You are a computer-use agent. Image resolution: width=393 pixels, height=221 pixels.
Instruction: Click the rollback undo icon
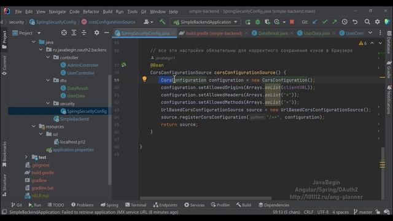[355, 22]
